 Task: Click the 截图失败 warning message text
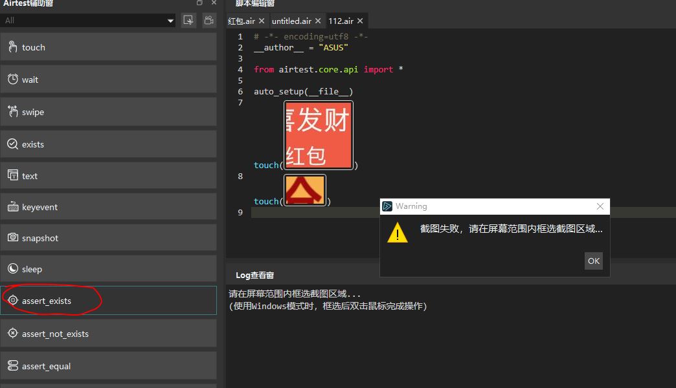(x=511, y=229)
